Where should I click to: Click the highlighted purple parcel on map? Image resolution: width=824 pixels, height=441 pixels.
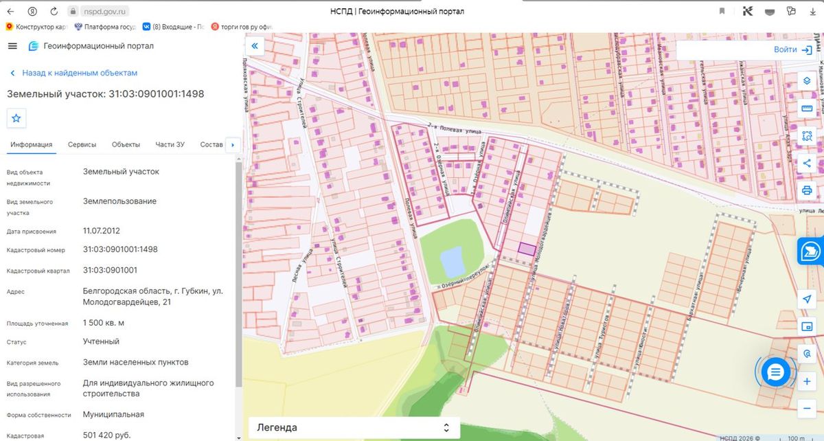pos(526,249)
